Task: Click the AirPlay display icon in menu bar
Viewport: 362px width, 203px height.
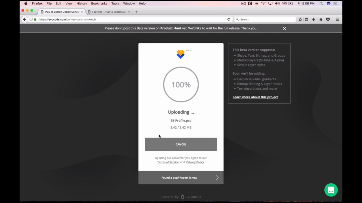Action: click(x=270, y=3)
